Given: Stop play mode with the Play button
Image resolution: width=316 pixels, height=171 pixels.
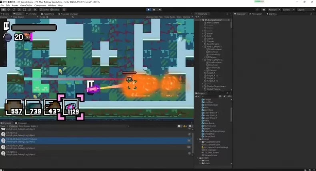Looking at the screenshot, I should click(x=148, y=10).
